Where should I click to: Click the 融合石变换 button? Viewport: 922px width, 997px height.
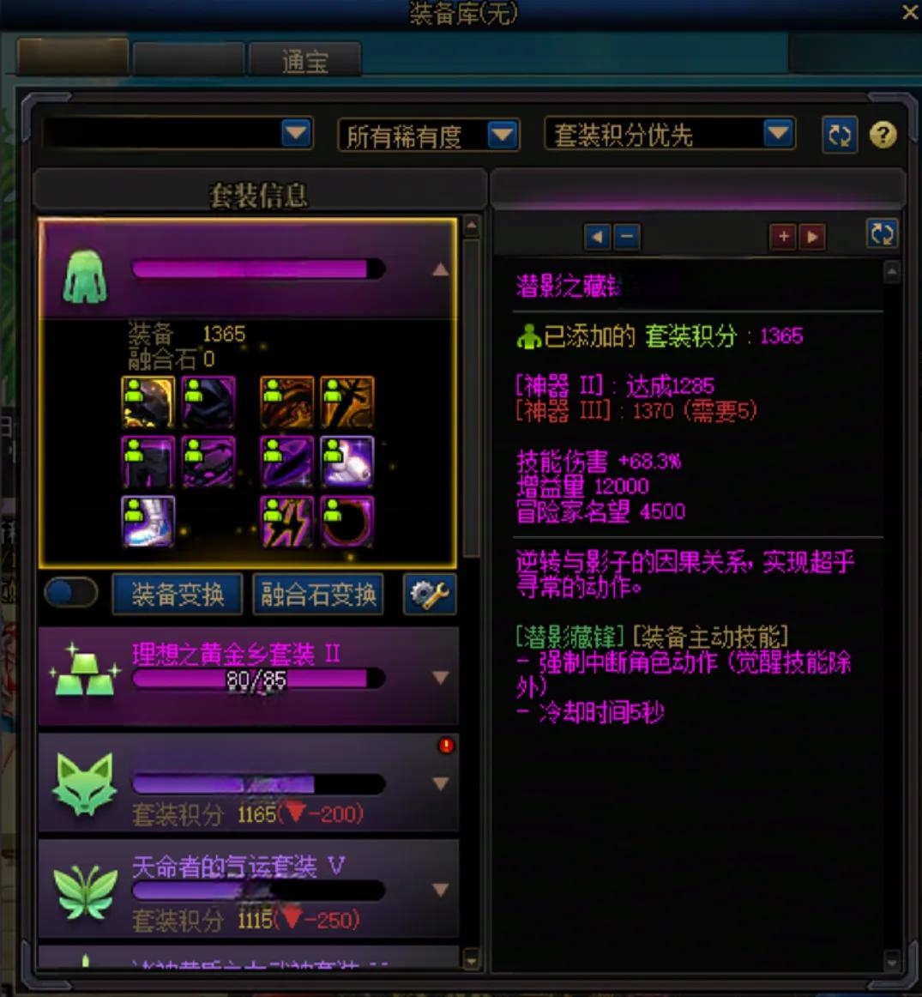point(318,595)
